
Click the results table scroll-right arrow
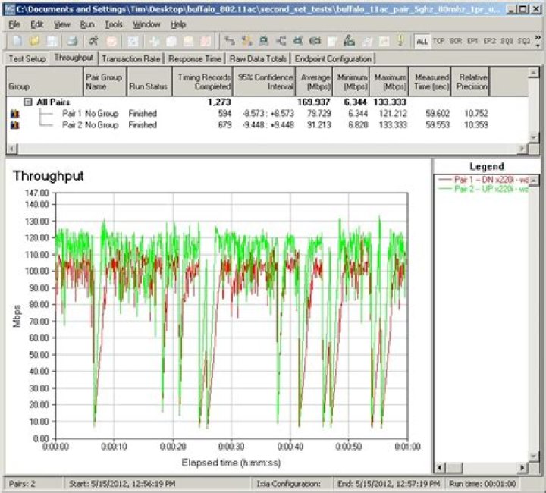522,149
